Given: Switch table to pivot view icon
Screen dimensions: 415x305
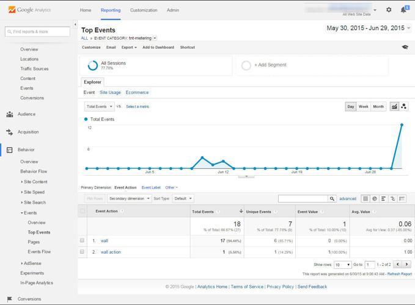Looking at the screenshot, I should point(402,198).
